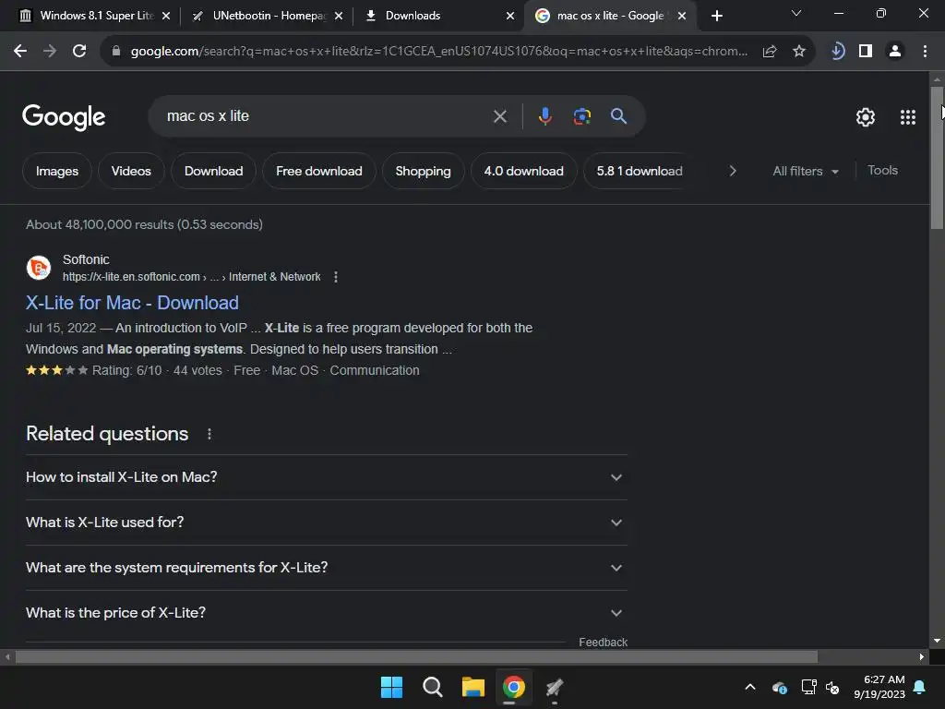This screenshot has height=709, width=945.
Task: Show hidden system tray icons
Action: pos(750,687)
